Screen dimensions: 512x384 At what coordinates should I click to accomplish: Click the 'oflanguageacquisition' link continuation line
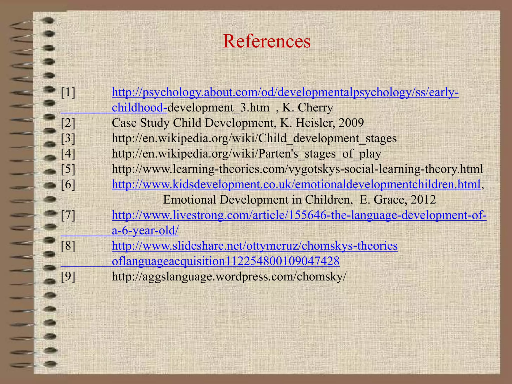pyautogui.click(x=226, y=261)
